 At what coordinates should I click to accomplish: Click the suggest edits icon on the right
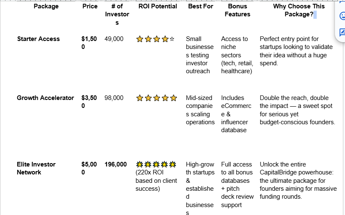click(x=342, y=33)
